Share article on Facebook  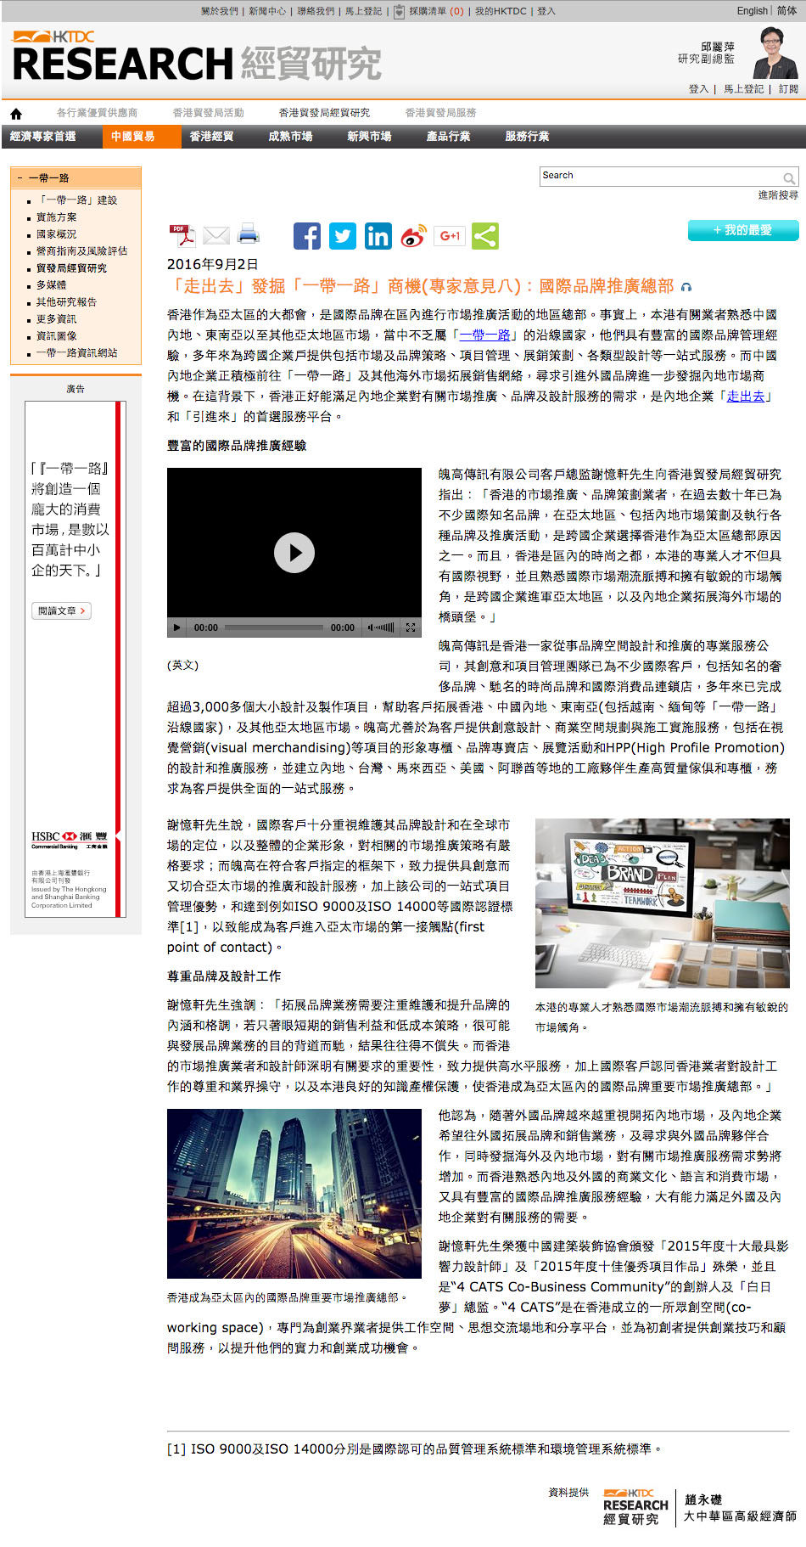pos(307,236)
